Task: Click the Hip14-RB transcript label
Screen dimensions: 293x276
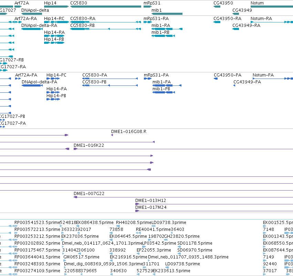Action: (54, 39)
